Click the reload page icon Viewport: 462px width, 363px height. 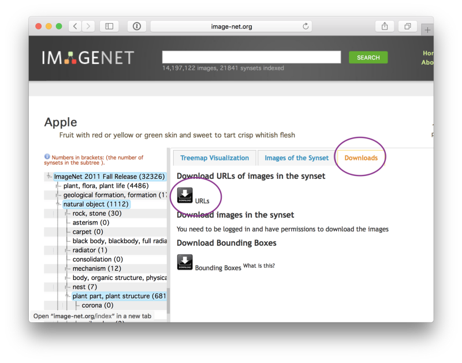(x=305, y=27)
